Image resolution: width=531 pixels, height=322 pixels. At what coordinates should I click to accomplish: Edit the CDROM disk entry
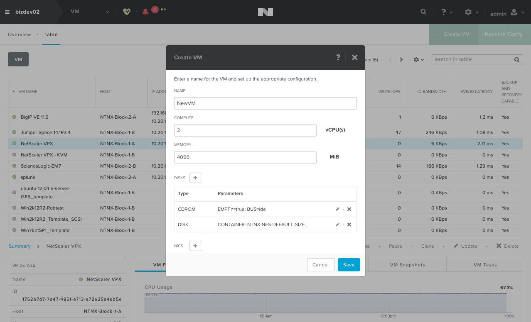pos(337,209)
